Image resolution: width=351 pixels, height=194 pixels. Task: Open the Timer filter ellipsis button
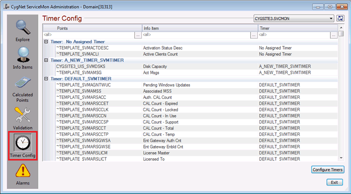point(333,35)
